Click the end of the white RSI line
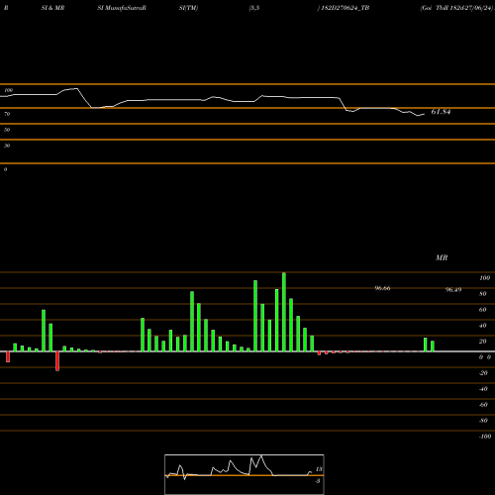Screen dimensions: 495x495 424,114
